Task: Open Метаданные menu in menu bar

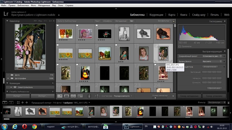Action: point(44,5)
